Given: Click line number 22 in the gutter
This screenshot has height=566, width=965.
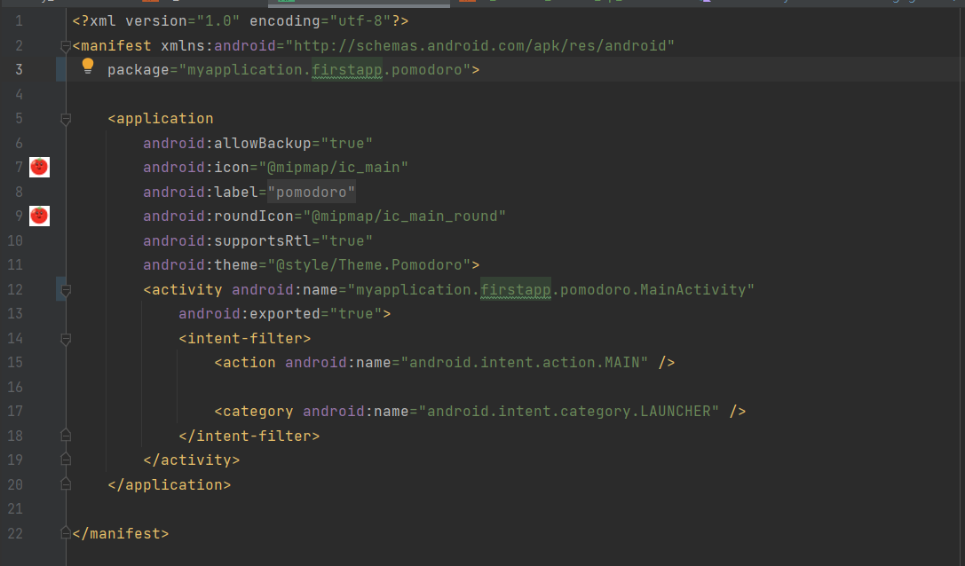Looking at the screenshot, I should (15, 533).
